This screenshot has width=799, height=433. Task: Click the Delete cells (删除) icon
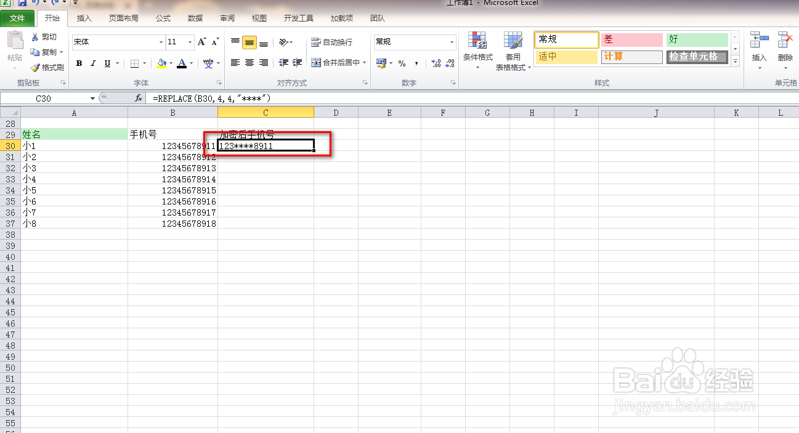click(x=785, y=41)
